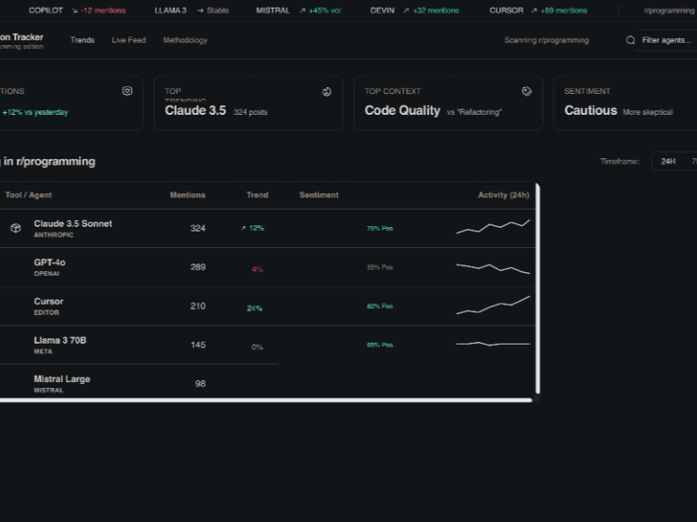The image size is (697, 522).
Task: Click the Cursor activity sparkline chart
Action: (x=492, y=305)
